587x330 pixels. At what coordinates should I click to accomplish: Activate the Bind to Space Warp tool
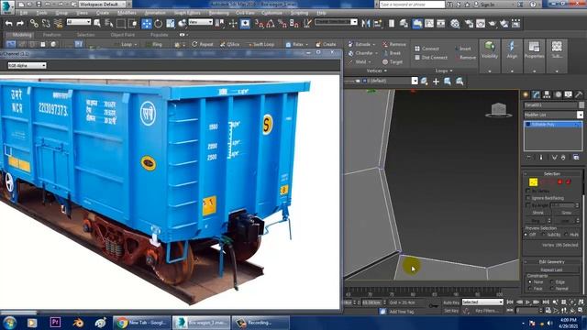58,24
